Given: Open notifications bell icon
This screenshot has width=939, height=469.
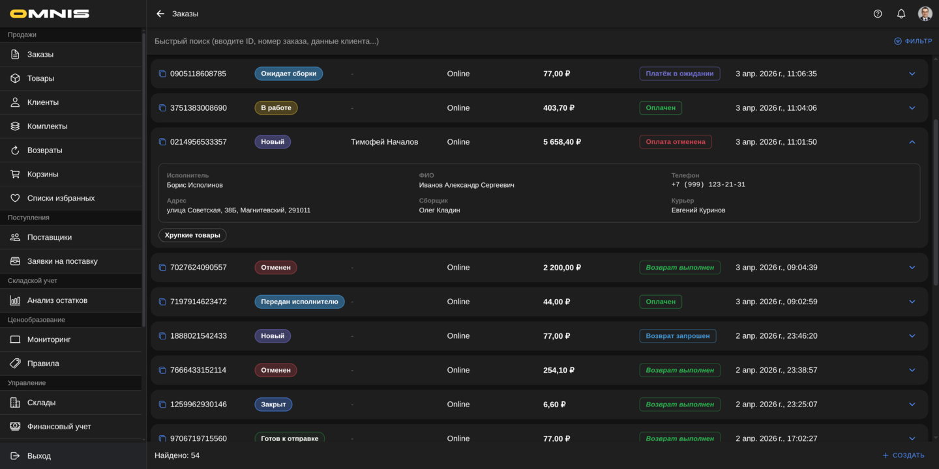Looking at the screenshot, I should pyautogui.click(x=901, y=14).
